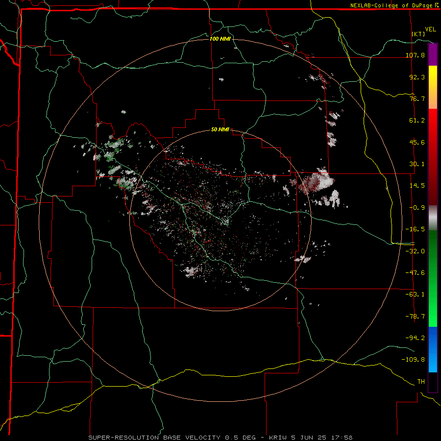Click the 61.2 velocity scale value
The height and width of the screenshot is (441, 441).
[x=417, y=121]
